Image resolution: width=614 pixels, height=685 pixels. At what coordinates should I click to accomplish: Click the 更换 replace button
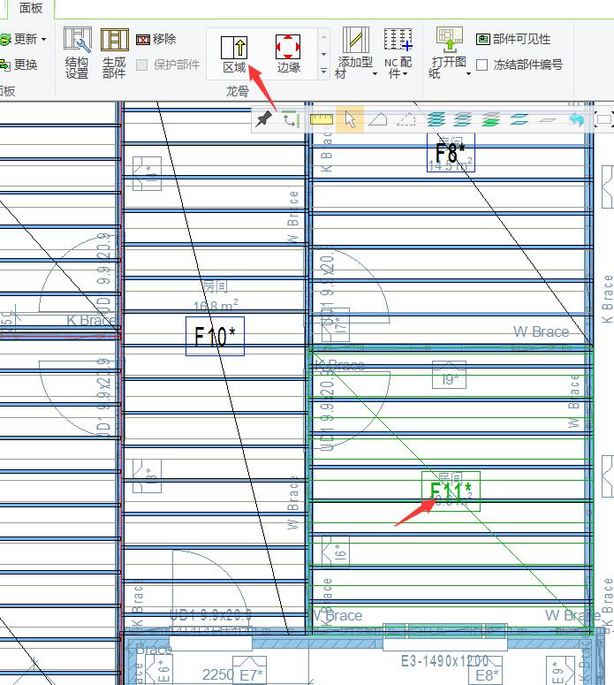[19, 65]
